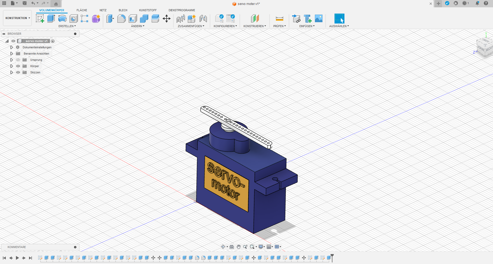This screenshot has width=493, height=264.
Task: Click the ViewCube orientation widget
Action: [x=484, y=46]
